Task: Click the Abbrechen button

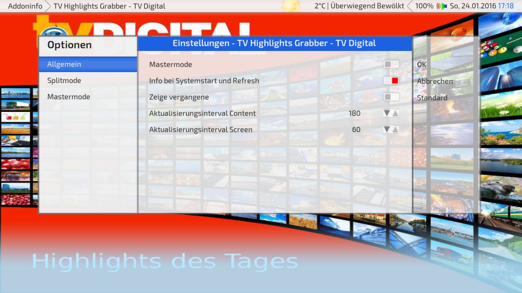Action: tap(435, 81)
